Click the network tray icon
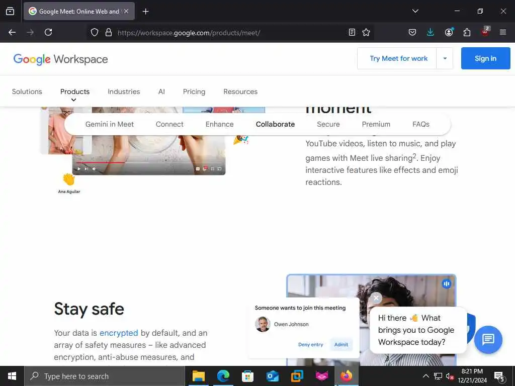The width and height of the screenshot is (515, 386). [x=438, y=376]
